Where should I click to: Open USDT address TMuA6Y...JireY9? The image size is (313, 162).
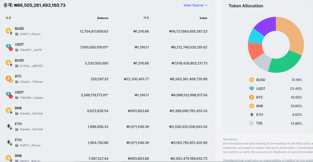pos(31,50)
